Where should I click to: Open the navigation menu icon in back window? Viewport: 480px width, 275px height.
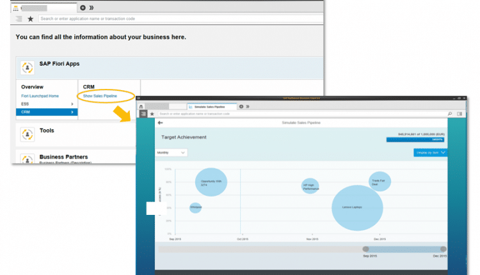[x=19, y=19]
